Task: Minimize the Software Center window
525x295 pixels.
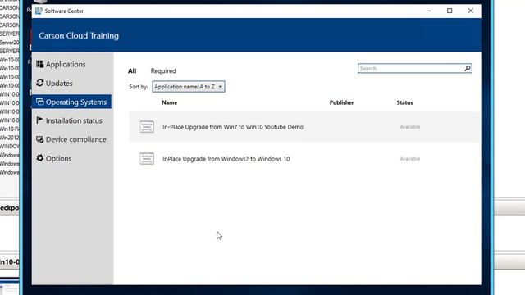Action: (x=429, y=11)
